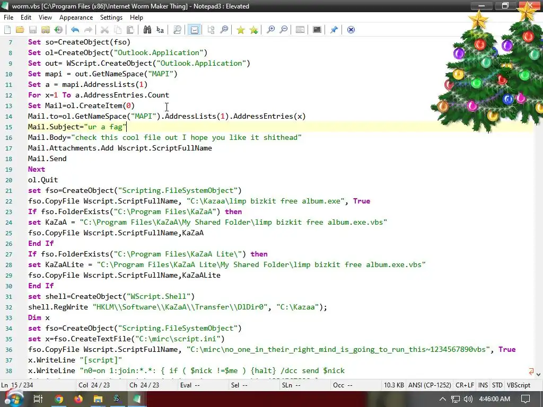Click the volume speaker tray icon

click(x=468, y=399)
